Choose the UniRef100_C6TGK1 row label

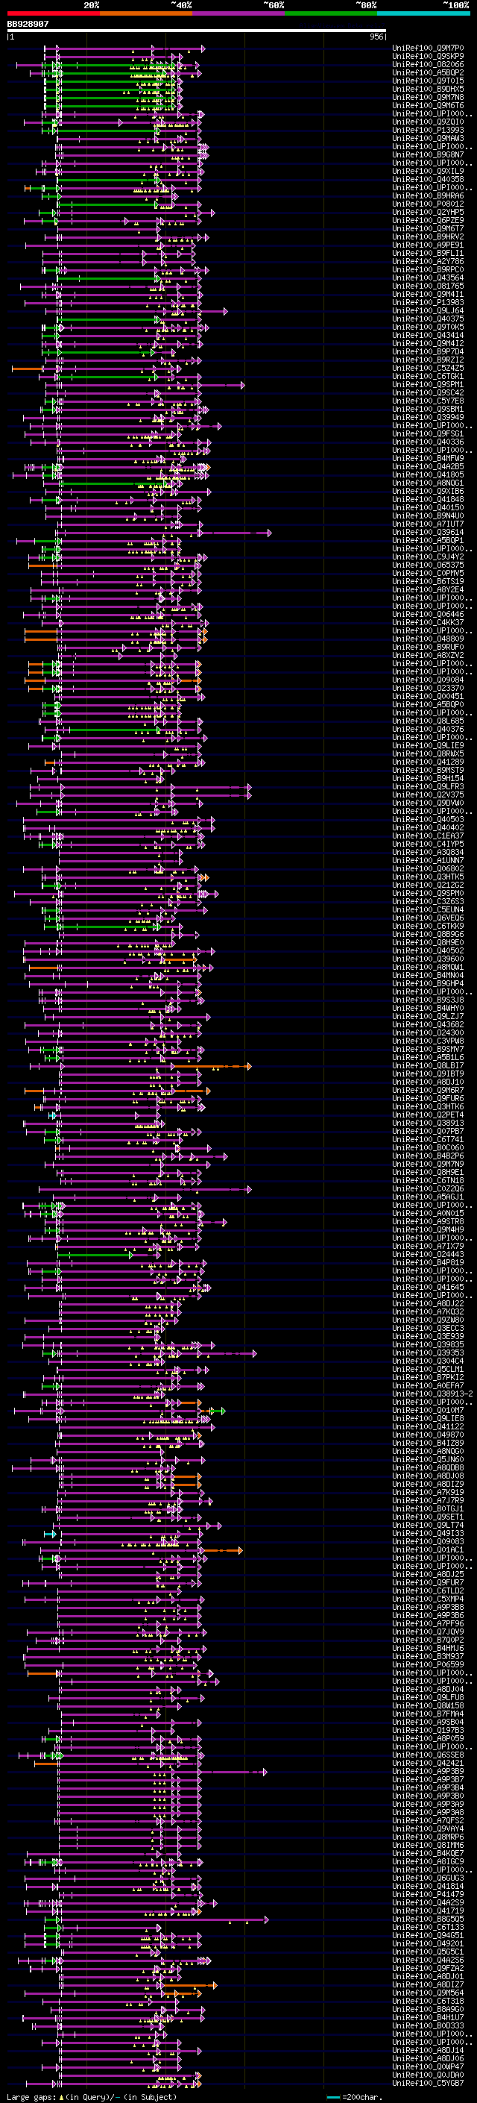point(428,376)
